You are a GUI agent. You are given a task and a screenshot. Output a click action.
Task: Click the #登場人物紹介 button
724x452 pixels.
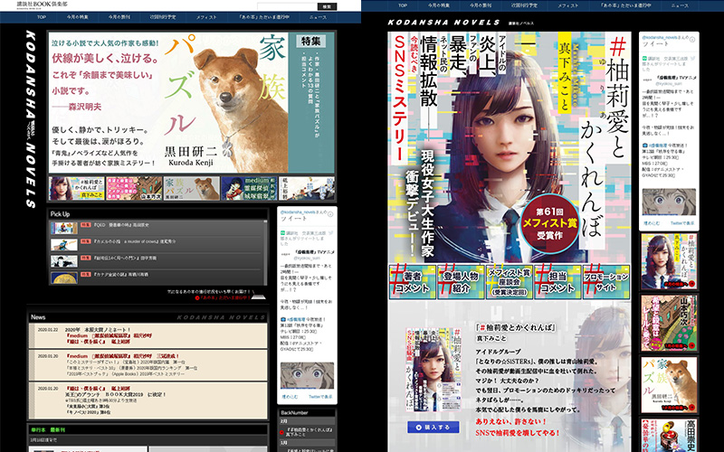pyautogui.click(x=461, y=282)
